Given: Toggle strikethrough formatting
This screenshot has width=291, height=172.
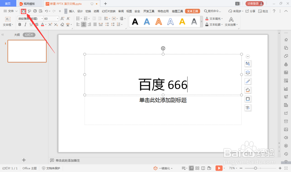Looking at the screenshot, I should (37, 25).
